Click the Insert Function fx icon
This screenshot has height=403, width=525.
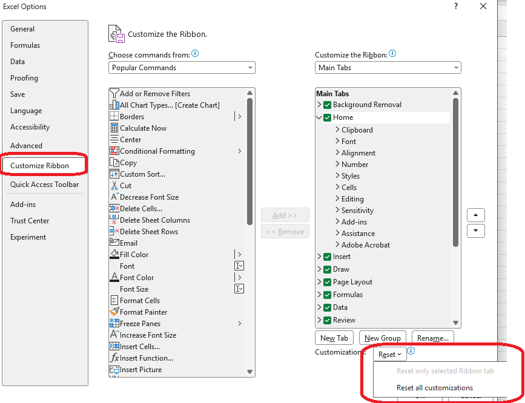point(114,358)
